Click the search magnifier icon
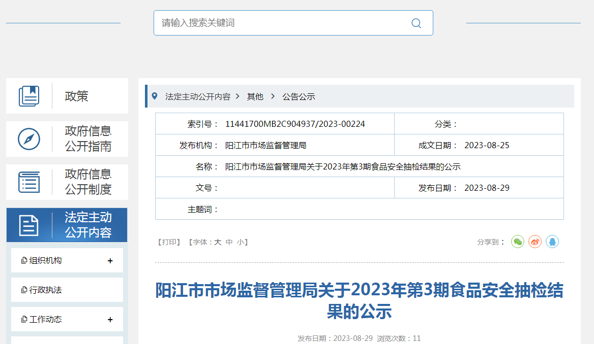The image size is (594, 344). 416,23
